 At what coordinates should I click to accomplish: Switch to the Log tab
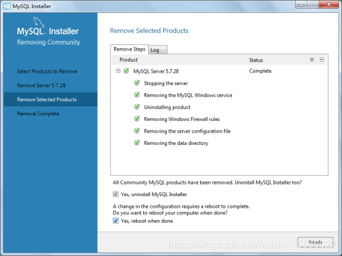tap(158, 50)
